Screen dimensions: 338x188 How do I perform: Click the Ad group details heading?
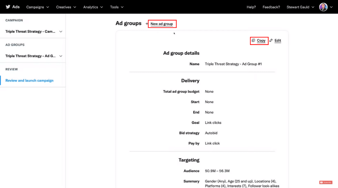point(181,53)
